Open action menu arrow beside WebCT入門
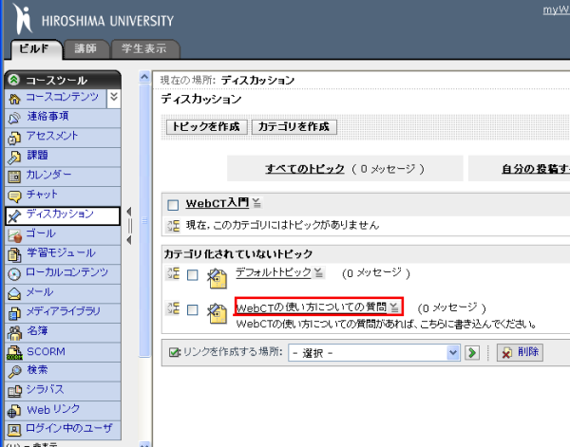The image size is (570, 447). 256,202
